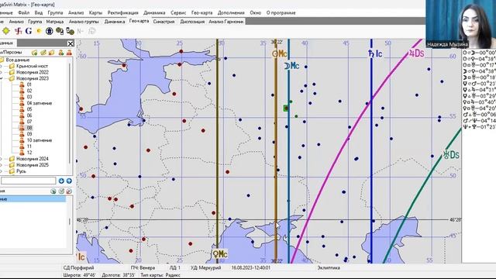Switch to the Матрица tab
The width and height of the screenshot is (496, 279).
pos(55,22)
